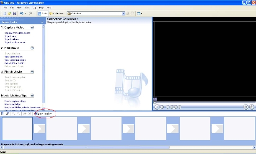
Task: Click How to capture video tip
Action: 15,101
